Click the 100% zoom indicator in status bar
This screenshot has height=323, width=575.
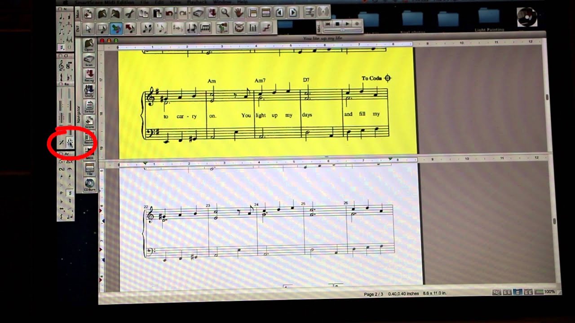pyautogui.click(x=549, y=292)
